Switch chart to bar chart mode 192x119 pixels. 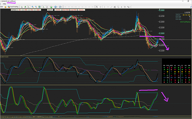[x=22, y=7]
